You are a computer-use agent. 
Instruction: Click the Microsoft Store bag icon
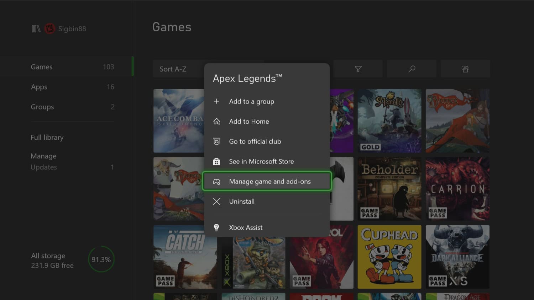(x=216, y=161)
